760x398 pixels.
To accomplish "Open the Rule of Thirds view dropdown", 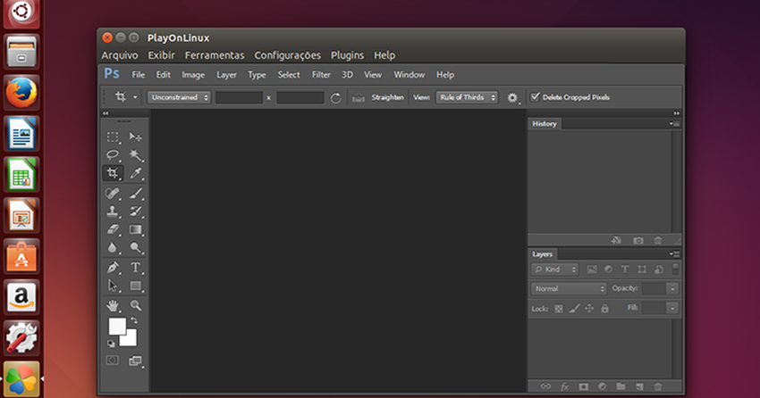I will click(466, 97).
